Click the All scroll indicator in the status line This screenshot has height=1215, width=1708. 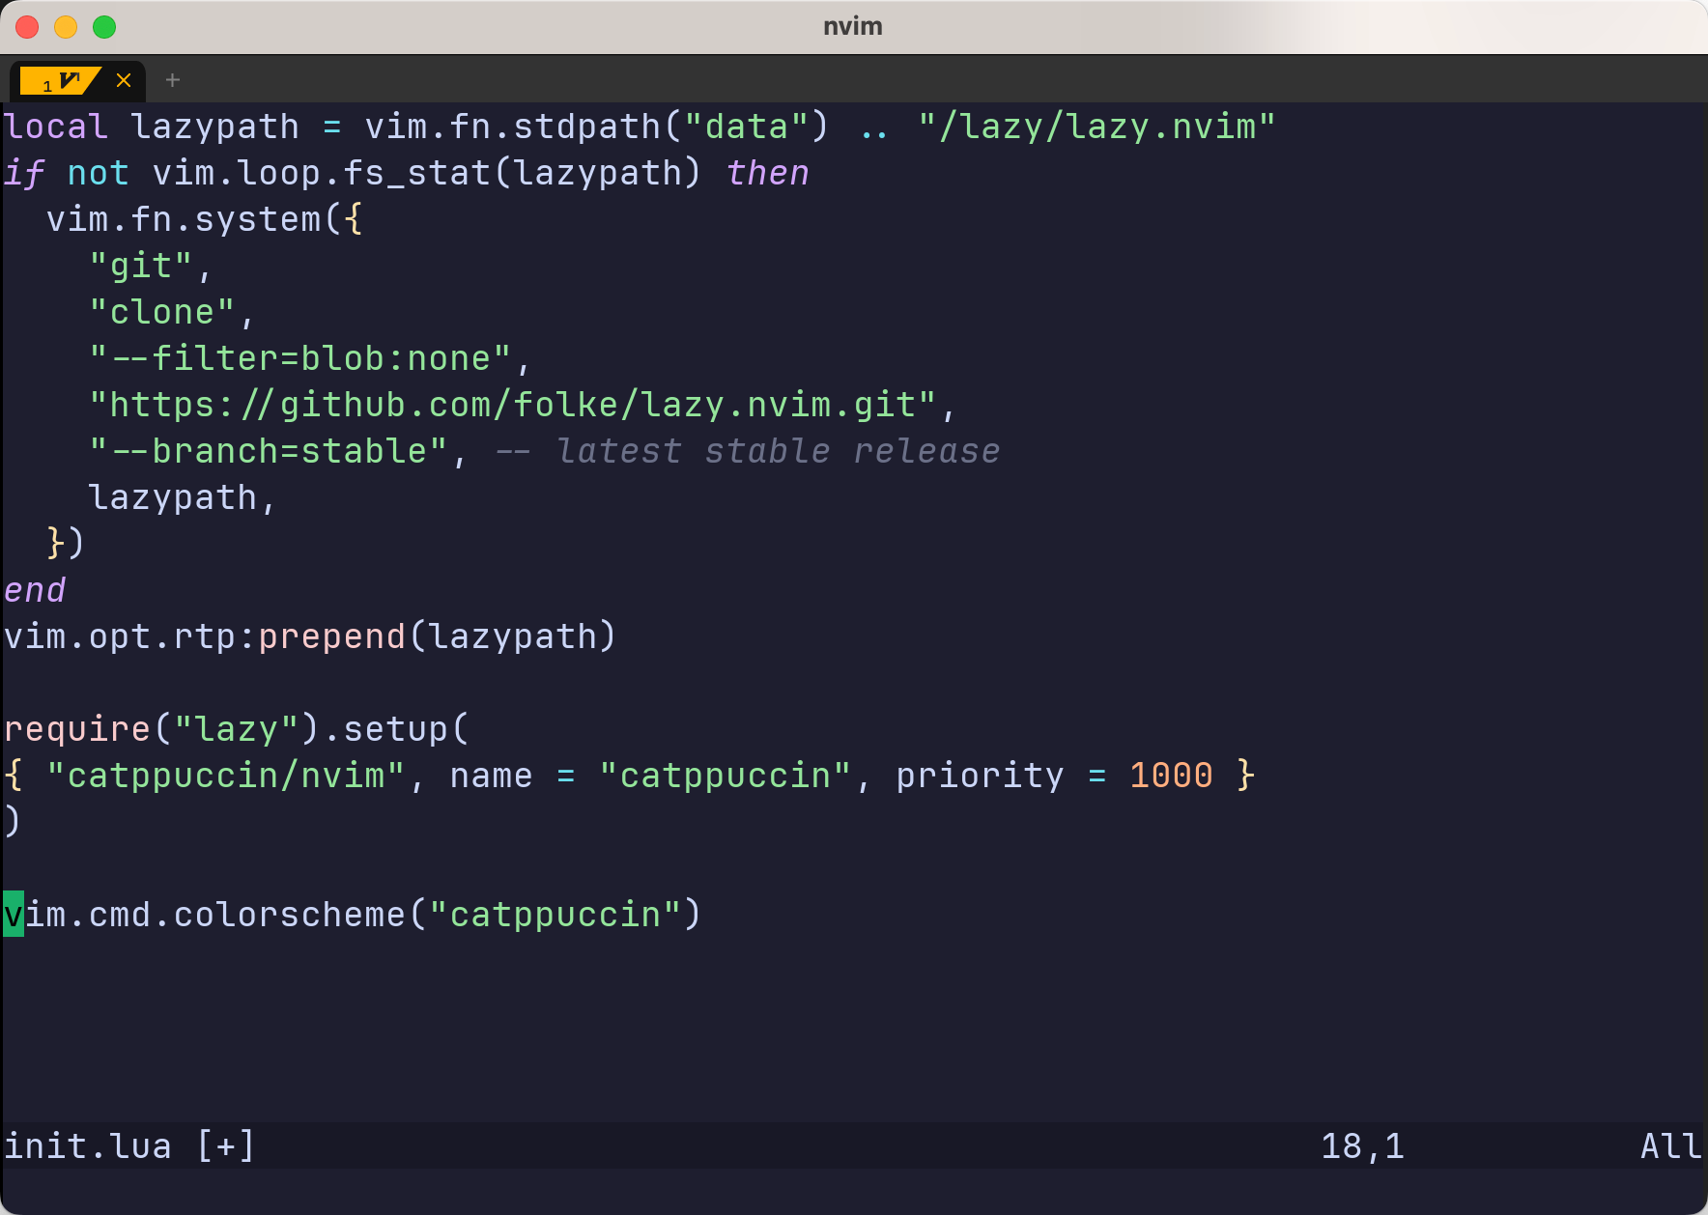pyautogui.click(x=1669, y=1146)
